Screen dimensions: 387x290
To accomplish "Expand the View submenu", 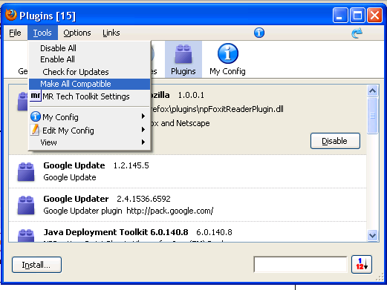I will [89, 142].
